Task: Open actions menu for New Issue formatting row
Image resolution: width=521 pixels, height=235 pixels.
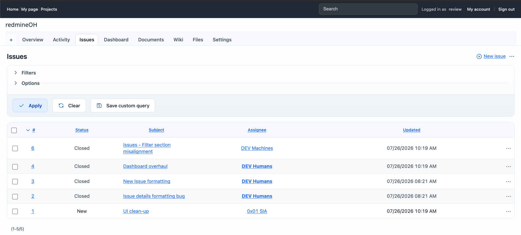Action: [508, 182]
